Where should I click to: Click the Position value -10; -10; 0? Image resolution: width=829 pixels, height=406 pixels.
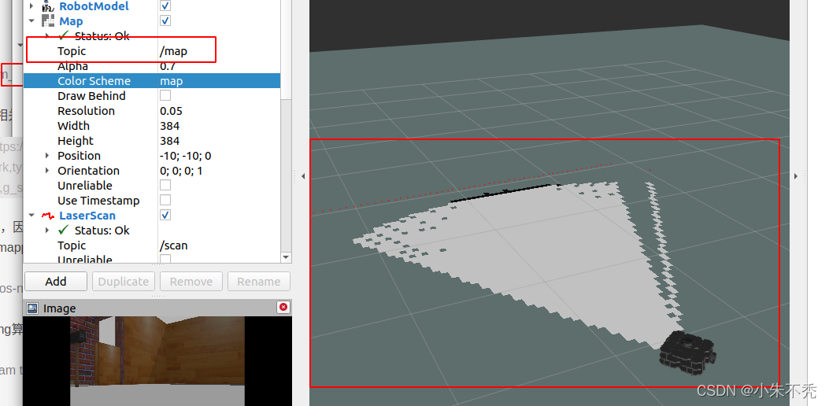[x=185, y=156]
